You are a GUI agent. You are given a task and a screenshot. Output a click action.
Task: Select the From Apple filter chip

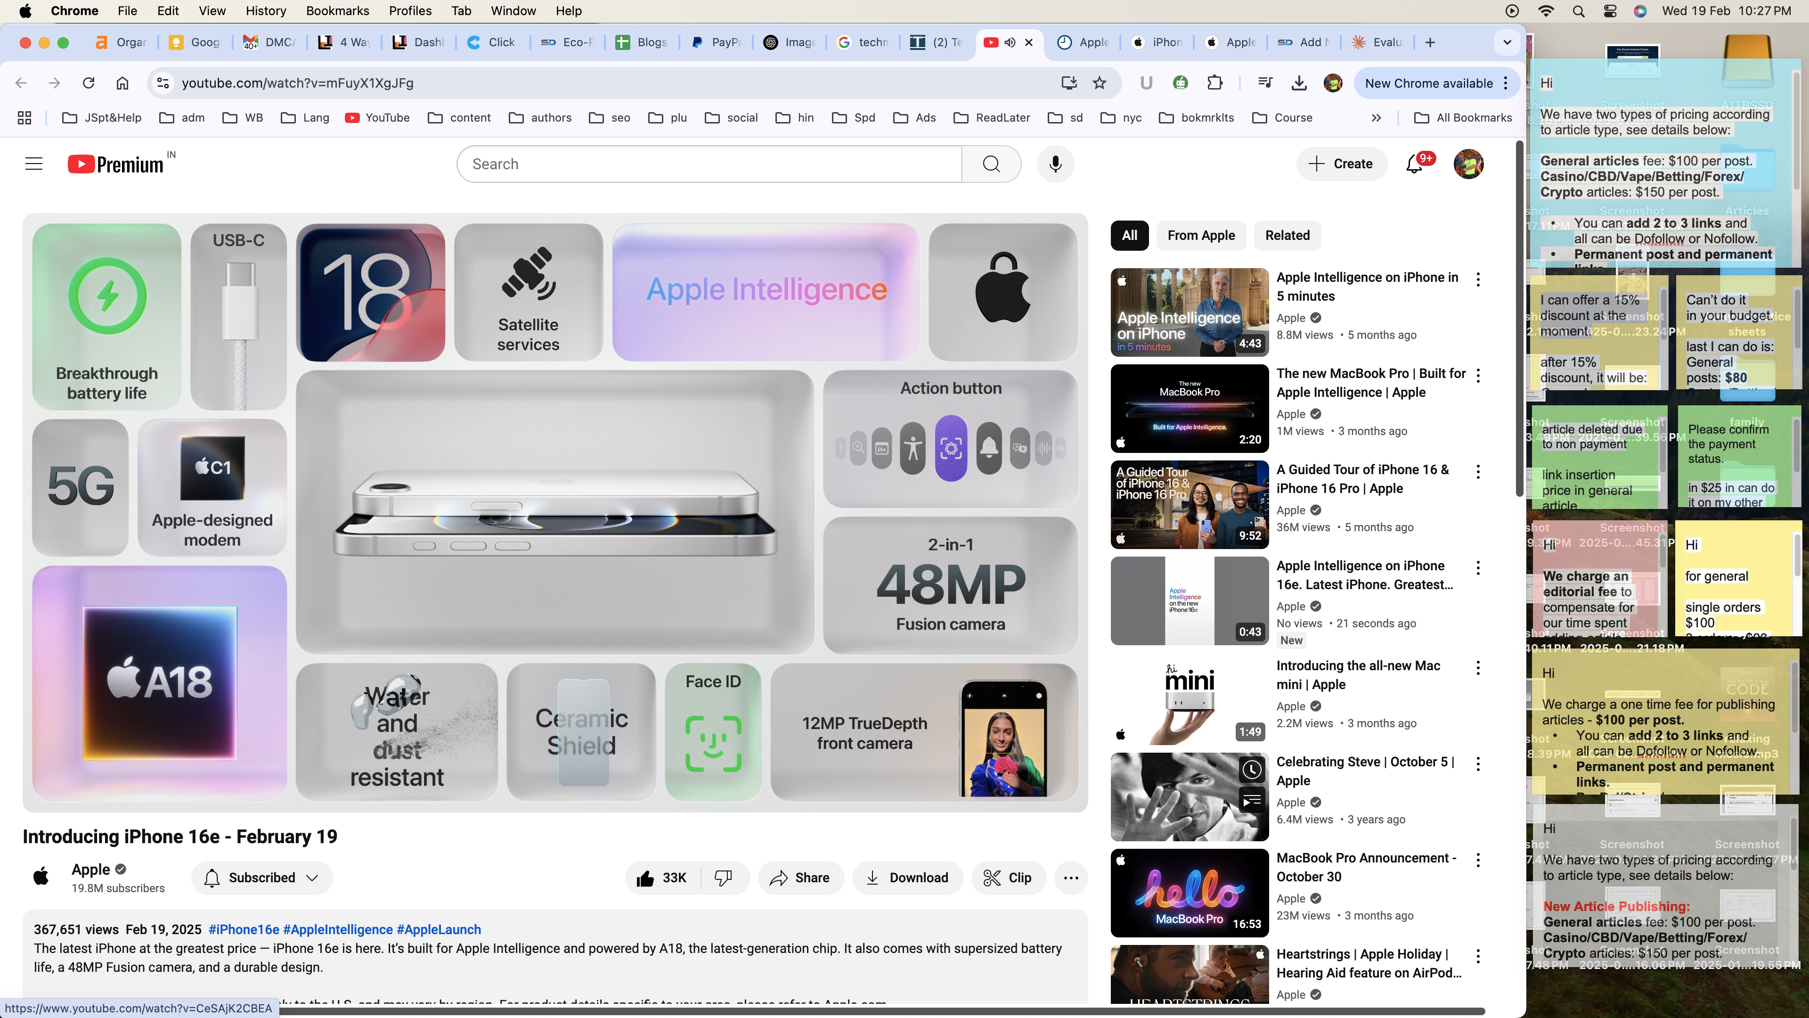1201,235
